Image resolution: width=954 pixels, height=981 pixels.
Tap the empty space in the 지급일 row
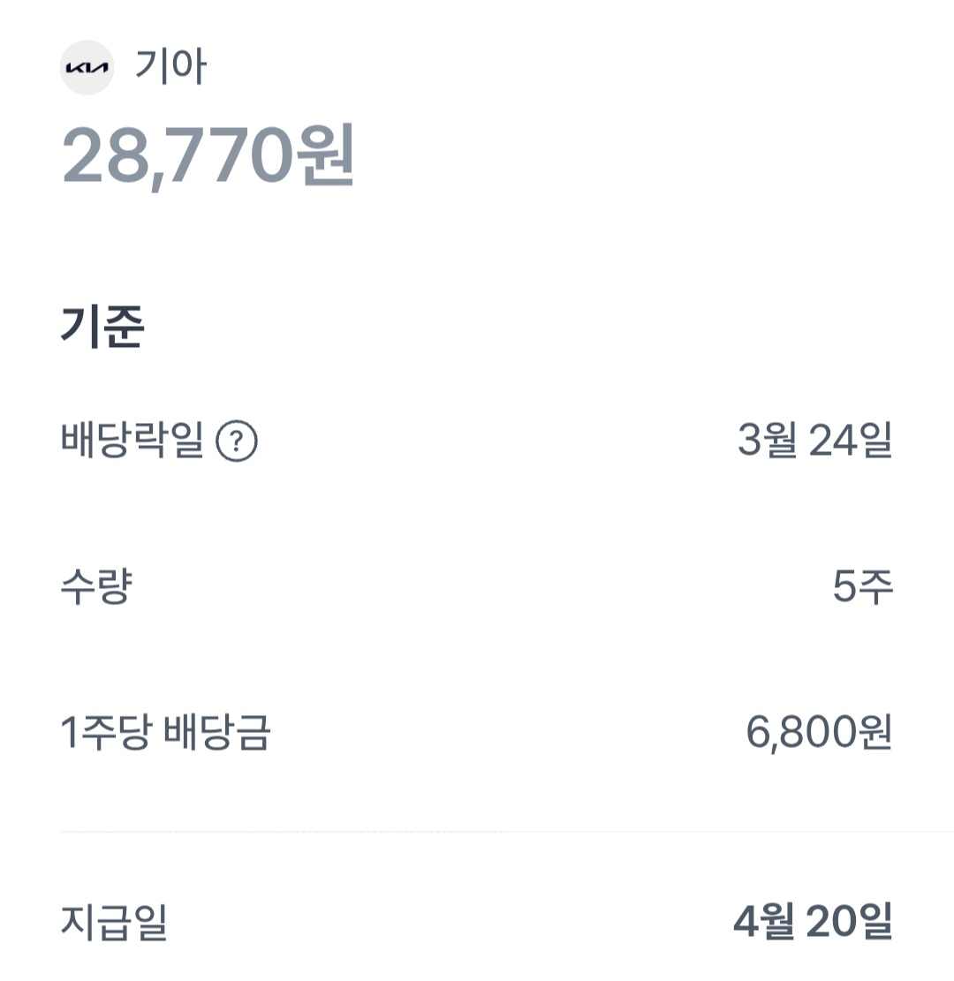pyautogui.click(x=450, y=922)
